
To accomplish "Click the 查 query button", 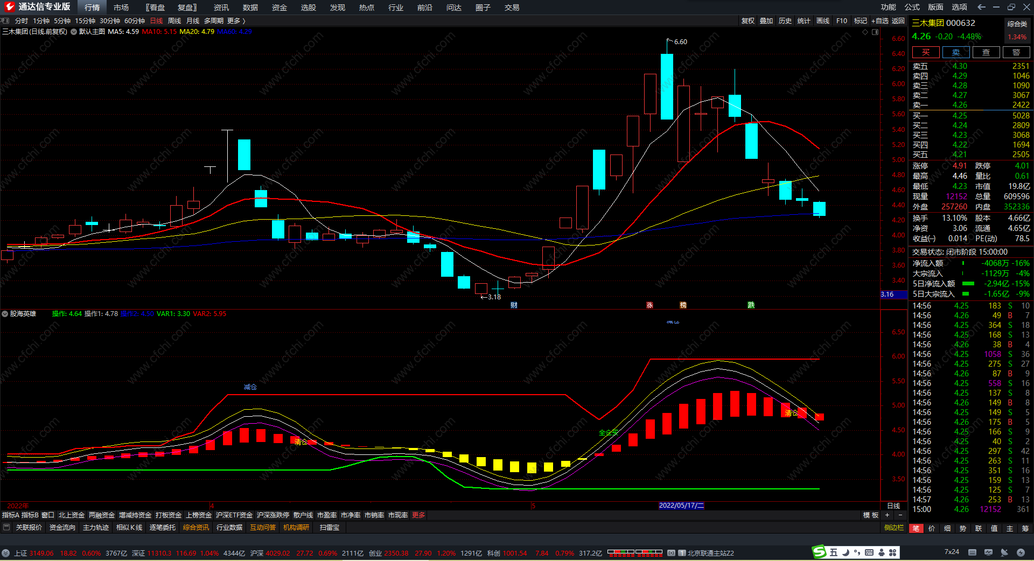I will (986, 52).
